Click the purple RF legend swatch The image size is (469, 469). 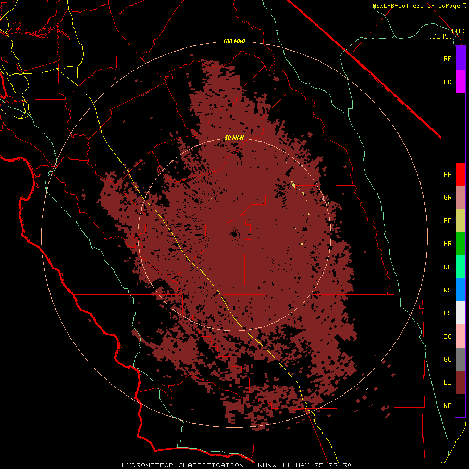click(x=460, y=58)
